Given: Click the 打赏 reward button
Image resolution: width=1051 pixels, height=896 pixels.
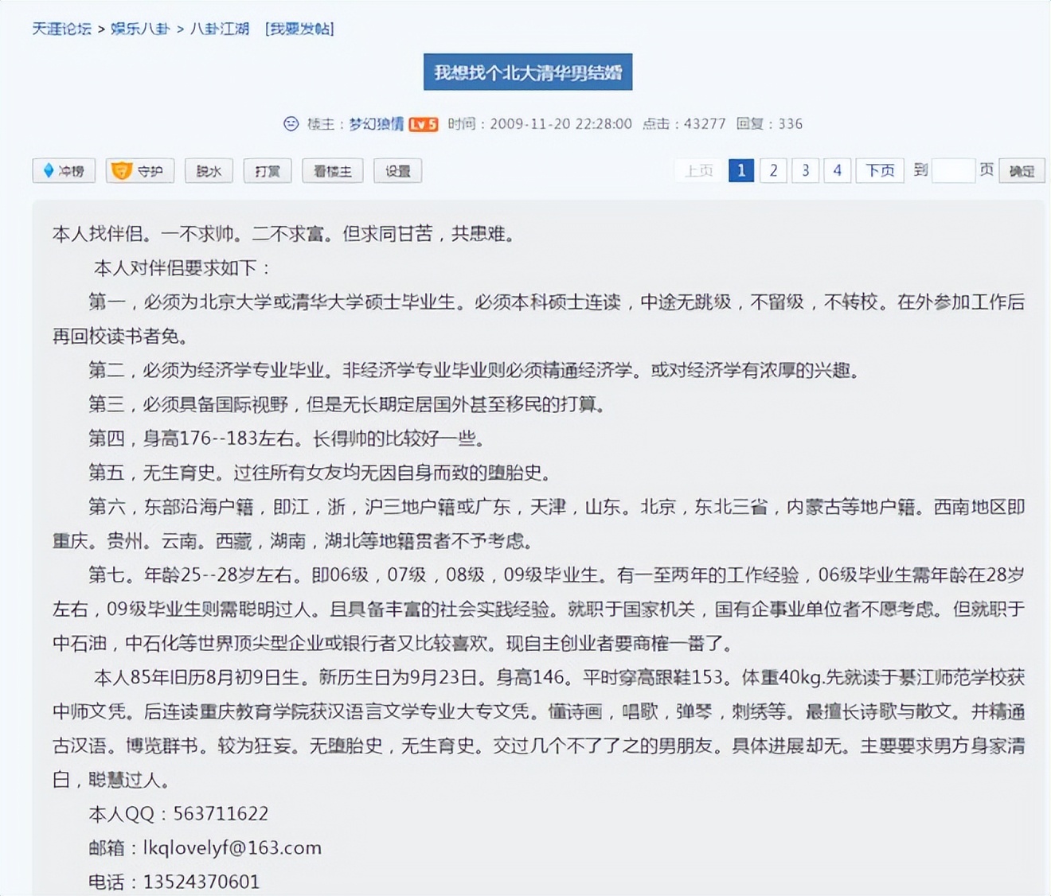Looking at the screenshot, I should coord(267,170).
